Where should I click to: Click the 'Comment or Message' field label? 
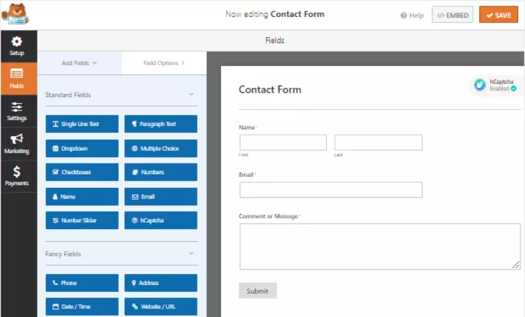pyautogui.click(x=268, y=216)
